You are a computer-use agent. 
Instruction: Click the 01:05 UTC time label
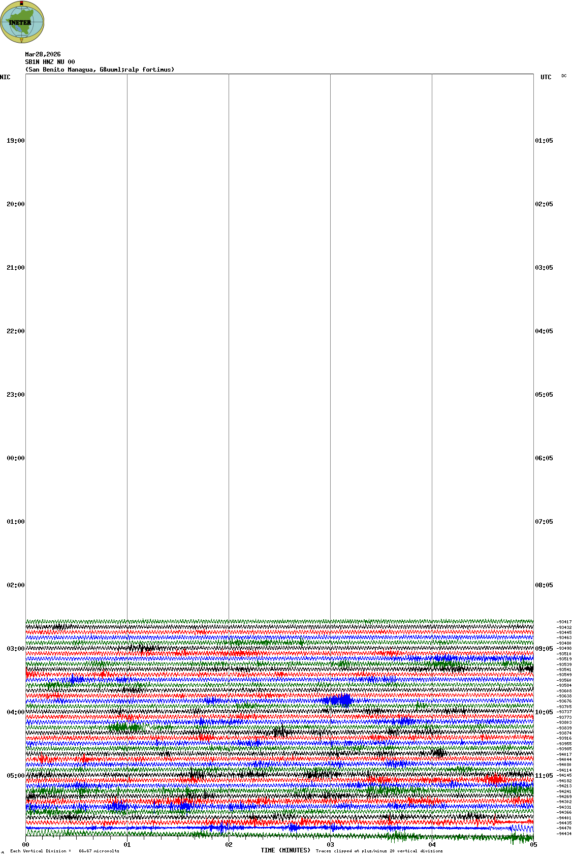[x=544, y=141]
